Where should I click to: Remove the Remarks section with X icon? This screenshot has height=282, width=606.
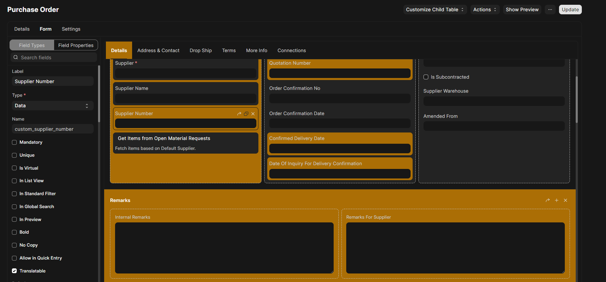[565, 200]
